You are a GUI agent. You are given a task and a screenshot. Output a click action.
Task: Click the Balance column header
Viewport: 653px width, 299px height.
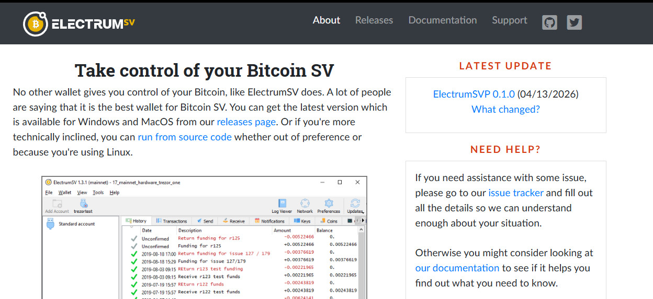click(324, 230)
